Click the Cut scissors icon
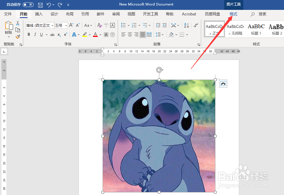Screen dimensions: 284x195 pos(18,23)
